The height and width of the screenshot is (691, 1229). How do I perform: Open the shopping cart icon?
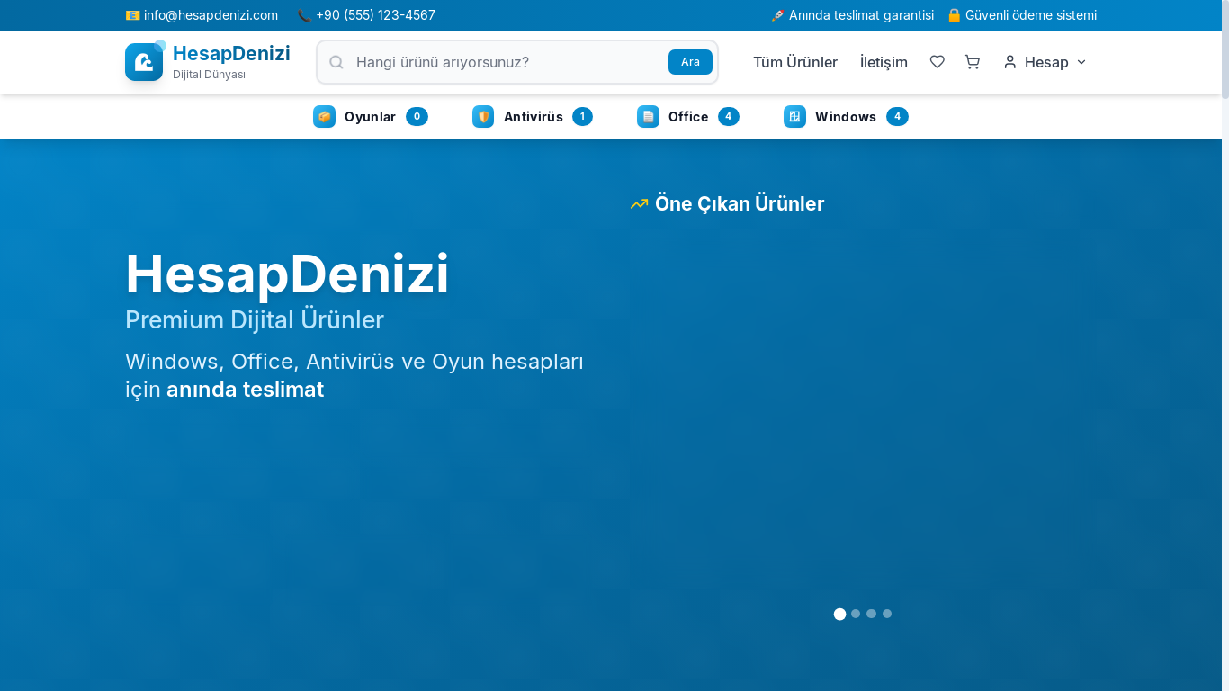[972, 62]
